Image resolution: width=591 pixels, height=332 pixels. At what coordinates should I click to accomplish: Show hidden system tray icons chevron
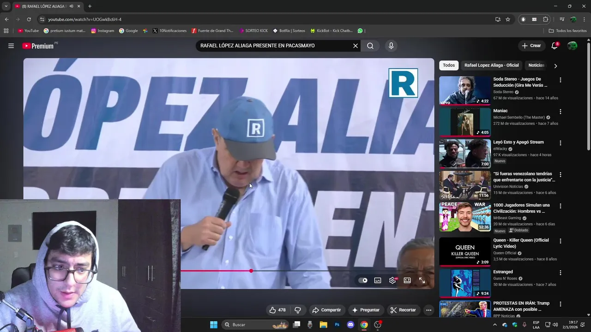tap(495, 325)
